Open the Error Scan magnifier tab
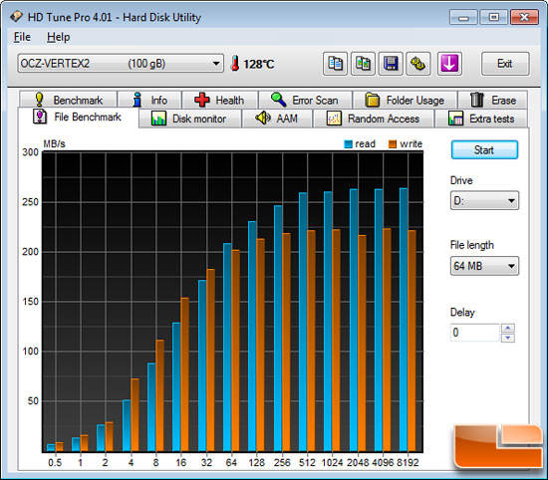548x480 pixels. (305, 100)
